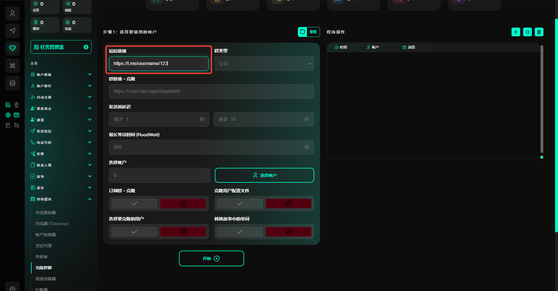Click the log panel vertical scrollbar

(542, 99)
